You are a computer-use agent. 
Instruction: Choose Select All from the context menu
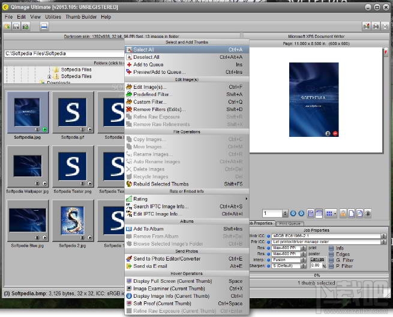click(143, 50)
